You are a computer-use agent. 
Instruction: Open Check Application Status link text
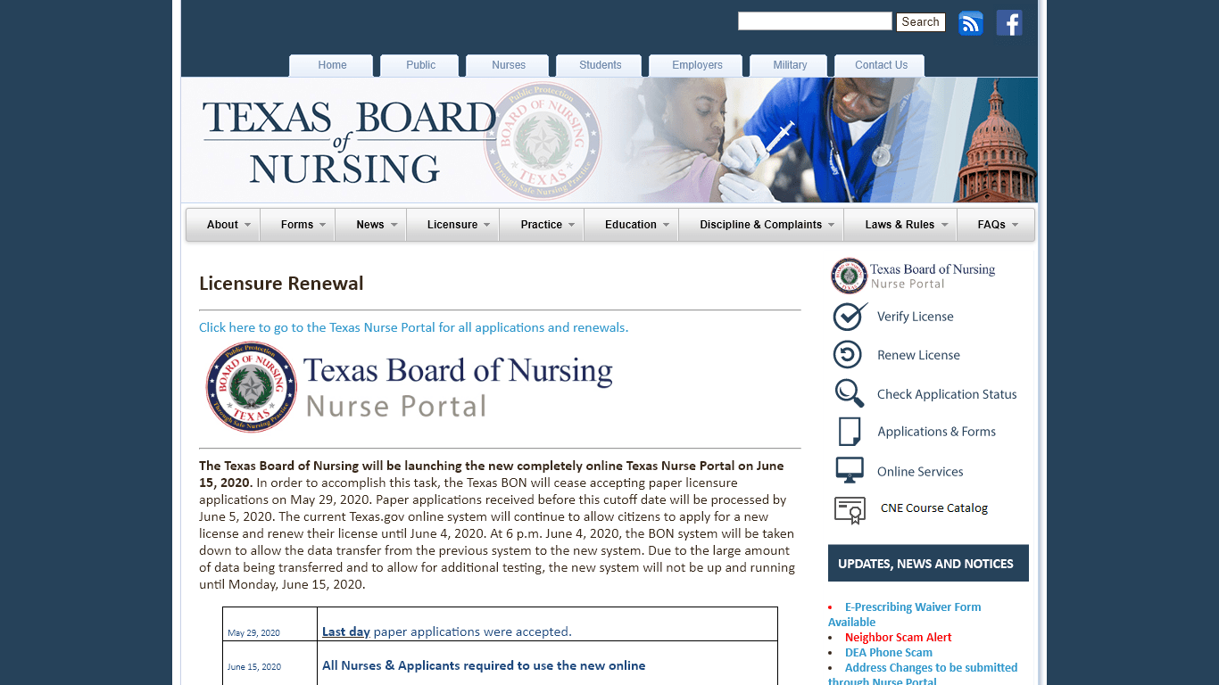tap(947, 394)
